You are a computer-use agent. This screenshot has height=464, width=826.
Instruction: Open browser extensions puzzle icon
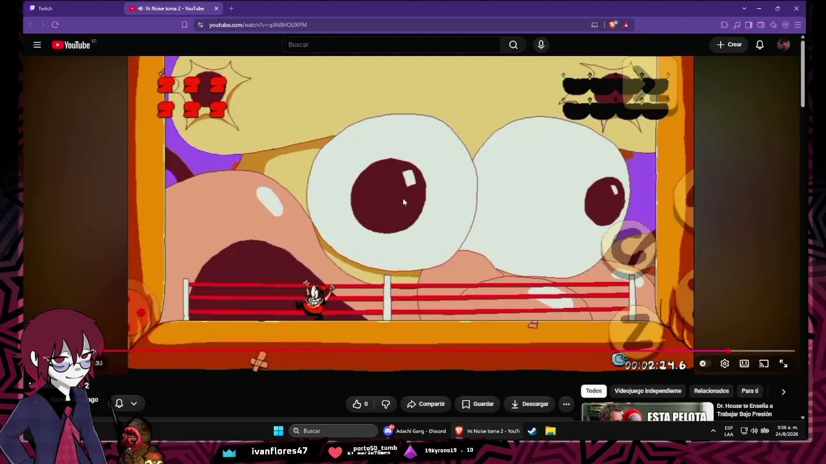tap(724, 24)
